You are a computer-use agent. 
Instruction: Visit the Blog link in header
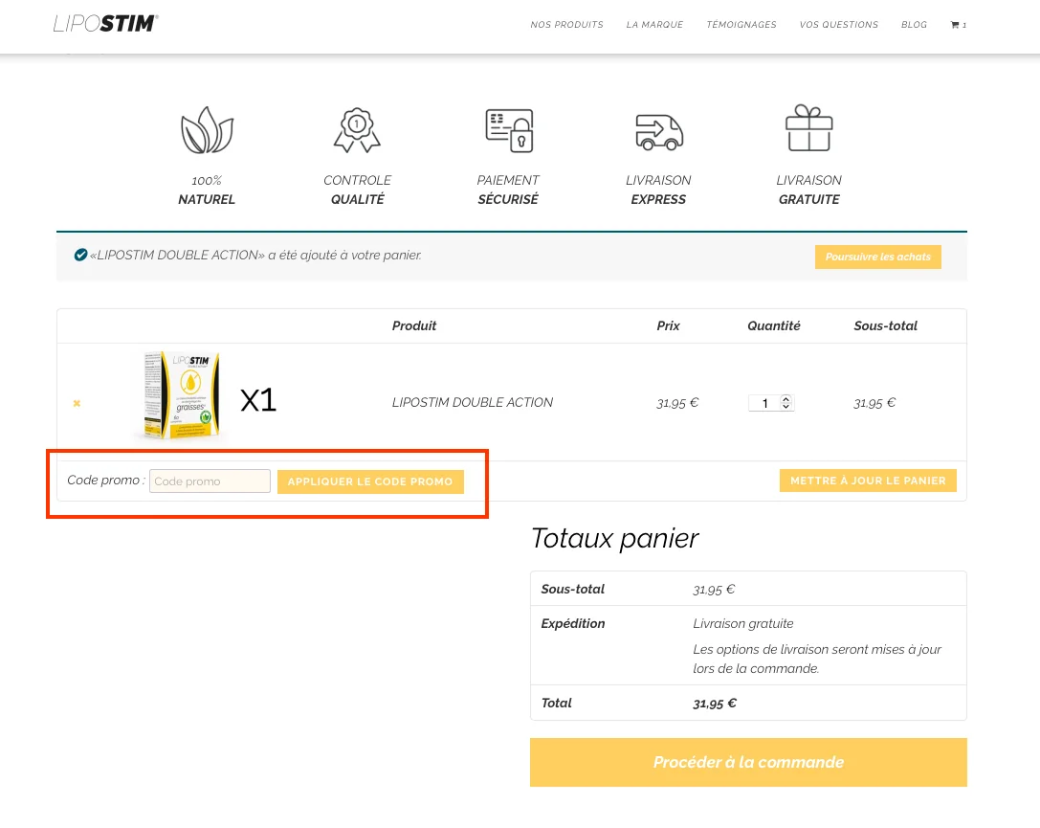[x=914, y=25]
